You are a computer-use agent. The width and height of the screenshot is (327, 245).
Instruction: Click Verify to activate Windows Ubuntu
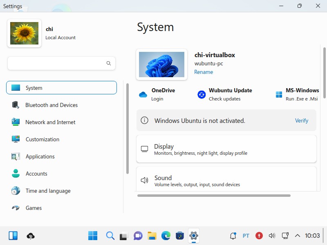[302, 120]
